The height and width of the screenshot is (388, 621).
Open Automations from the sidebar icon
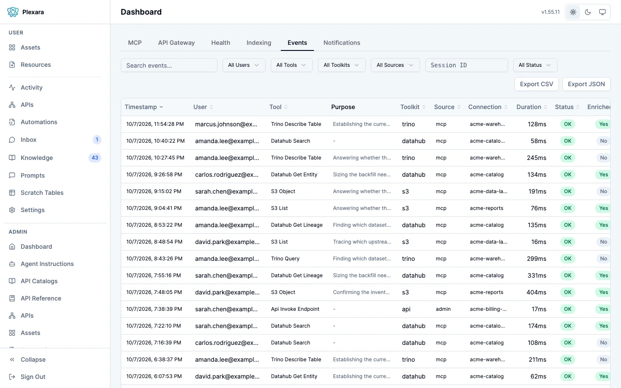point(12,122)
